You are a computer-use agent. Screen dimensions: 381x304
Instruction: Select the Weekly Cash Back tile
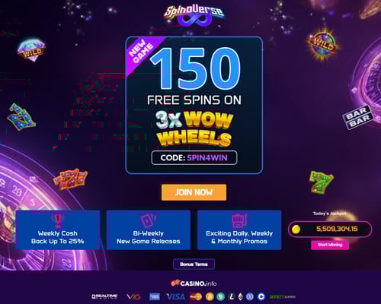coord(58,230)
